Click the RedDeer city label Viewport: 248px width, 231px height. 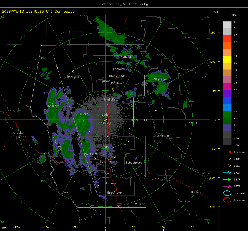[x=117, y=83]
